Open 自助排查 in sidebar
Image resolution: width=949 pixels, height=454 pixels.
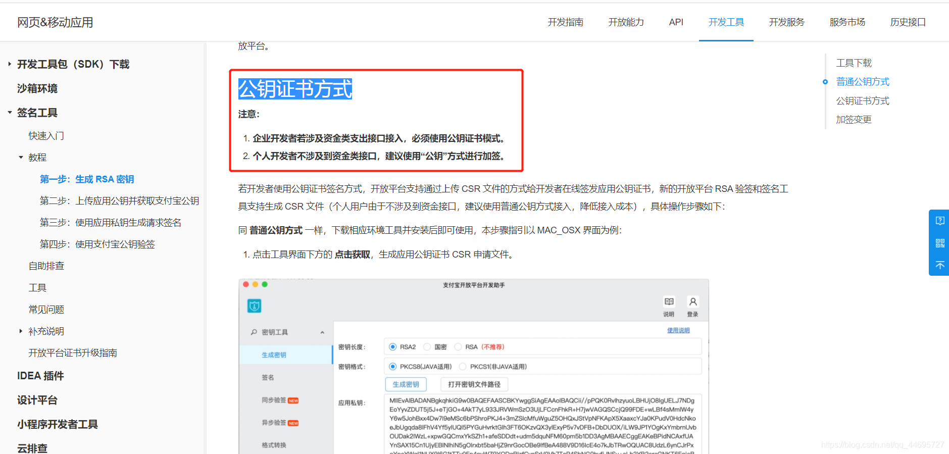coord(46,266)
